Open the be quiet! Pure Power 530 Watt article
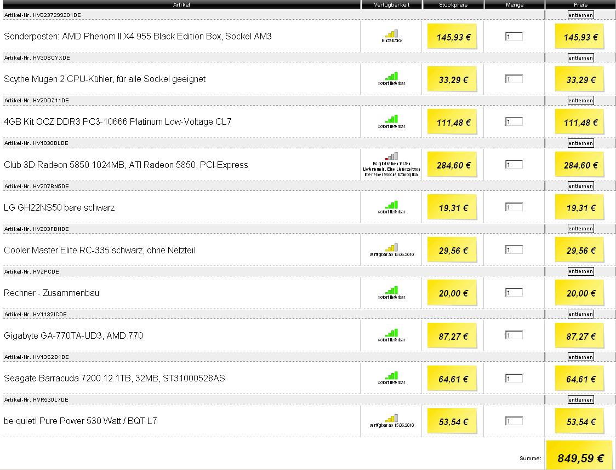 [x=80, y=421]
